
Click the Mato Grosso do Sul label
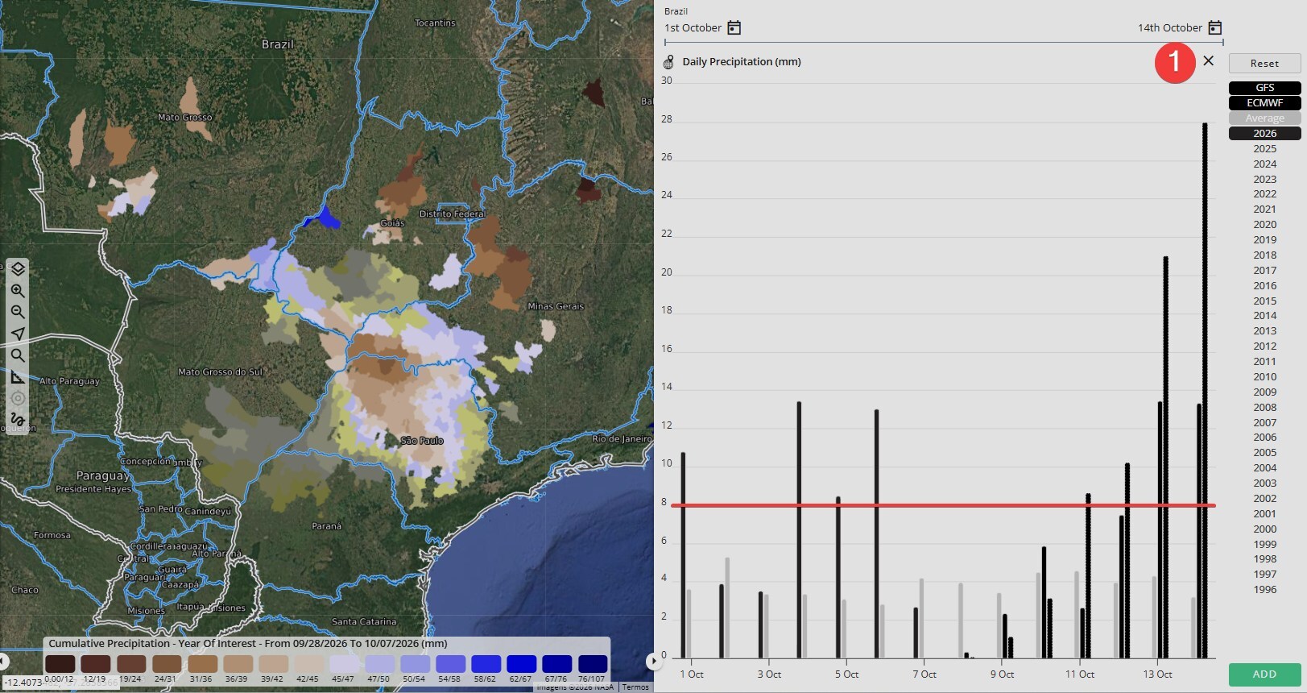pos(220,371)
